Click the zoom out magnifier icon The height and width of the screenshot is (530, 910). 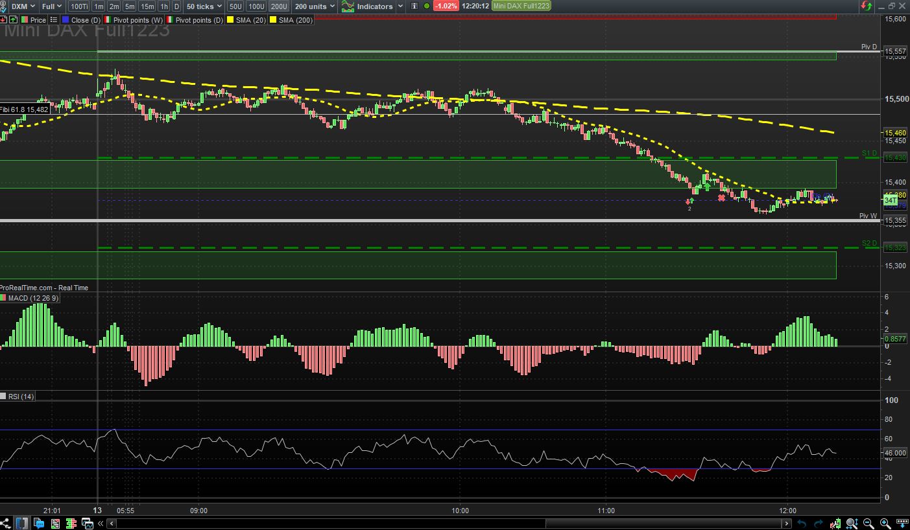coord(868,523)
